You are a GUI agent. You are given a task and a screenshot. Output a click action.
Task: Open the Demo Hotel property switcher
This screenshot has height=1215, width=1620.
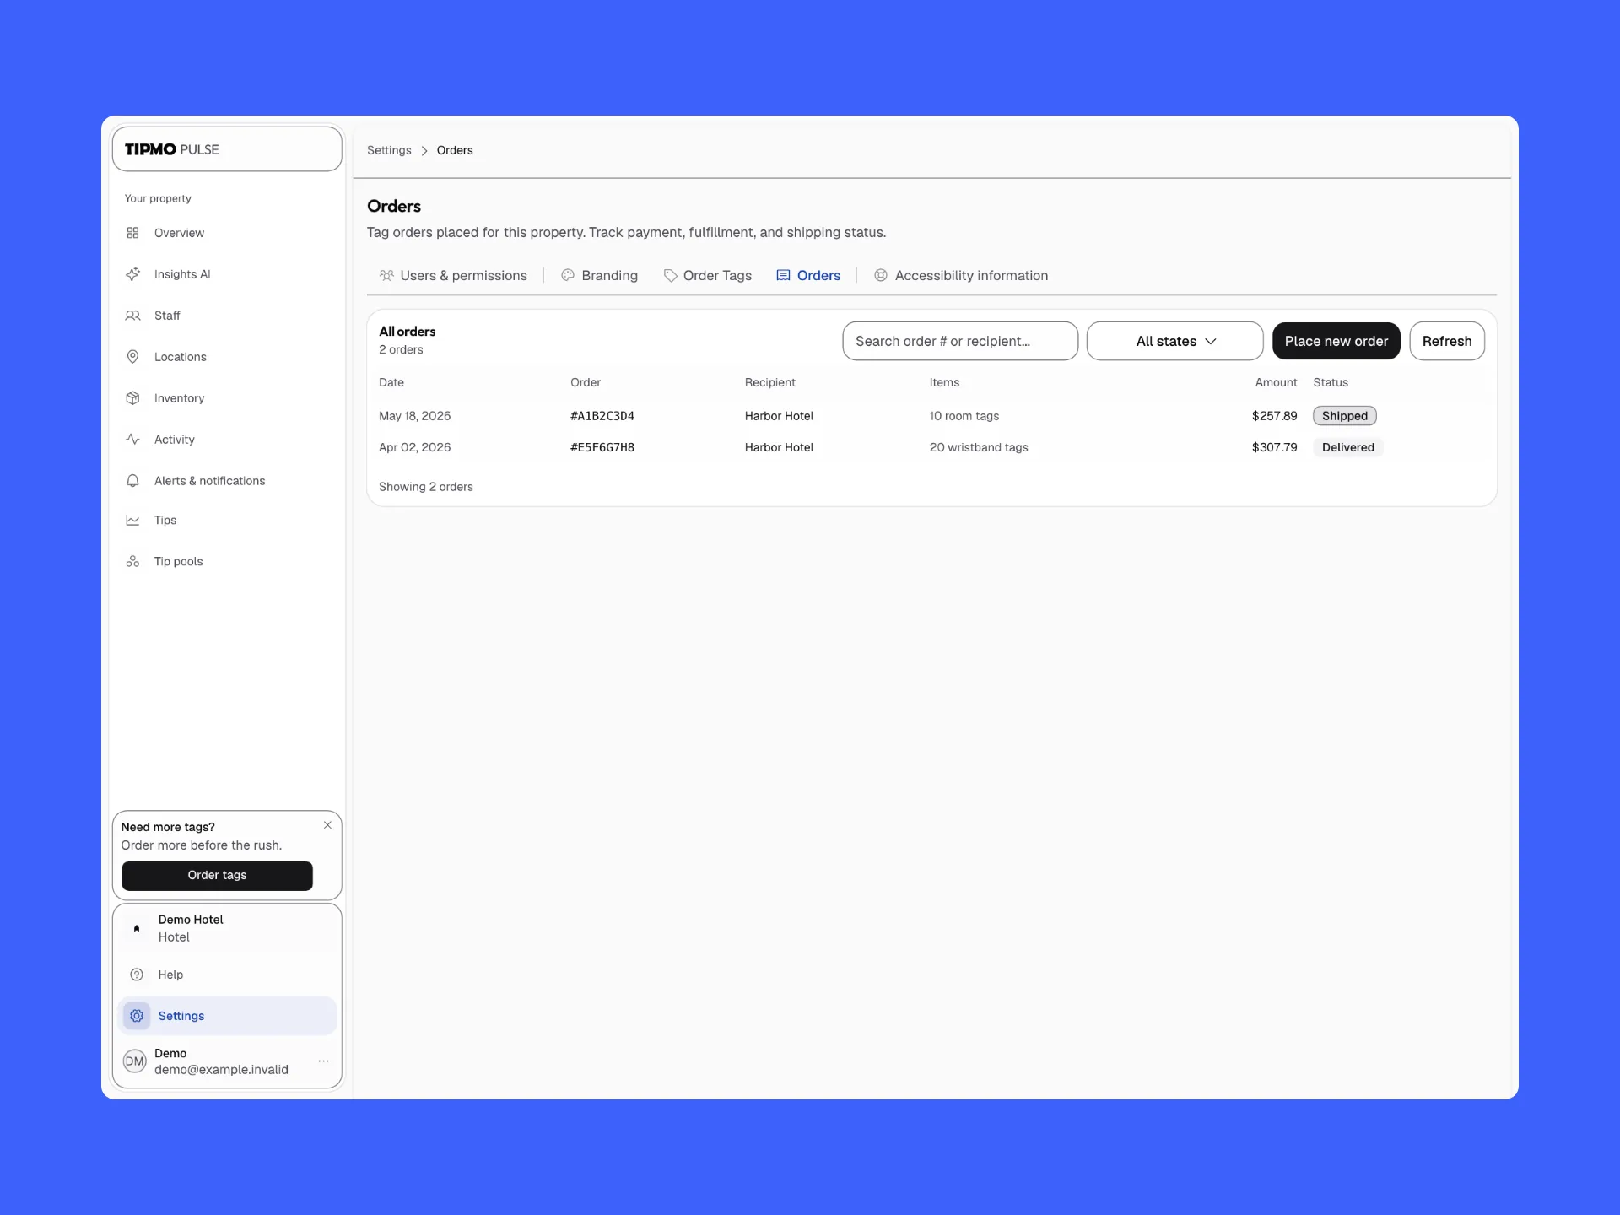coord(226,928)
